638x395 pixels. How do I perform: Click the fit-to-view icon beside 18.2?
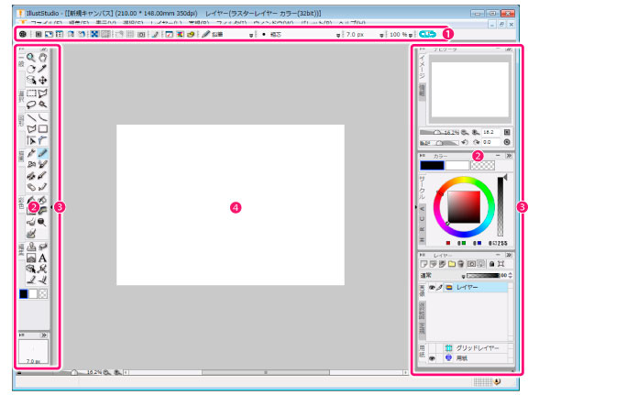click(x=507, y=132)
